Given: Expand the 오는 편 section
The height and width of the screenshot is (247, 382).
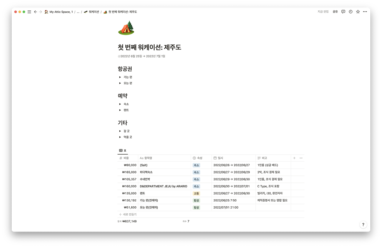Looking at the screenshot, I should 120,83.
